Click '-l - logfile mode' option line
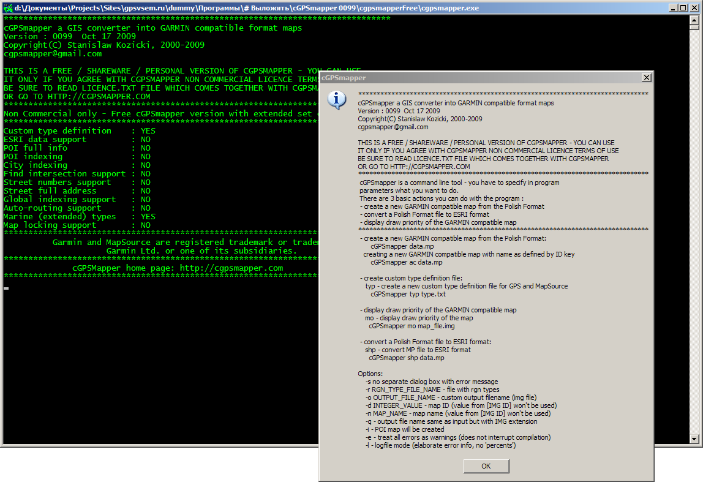 pyautogui.click(x=441, y=446)
